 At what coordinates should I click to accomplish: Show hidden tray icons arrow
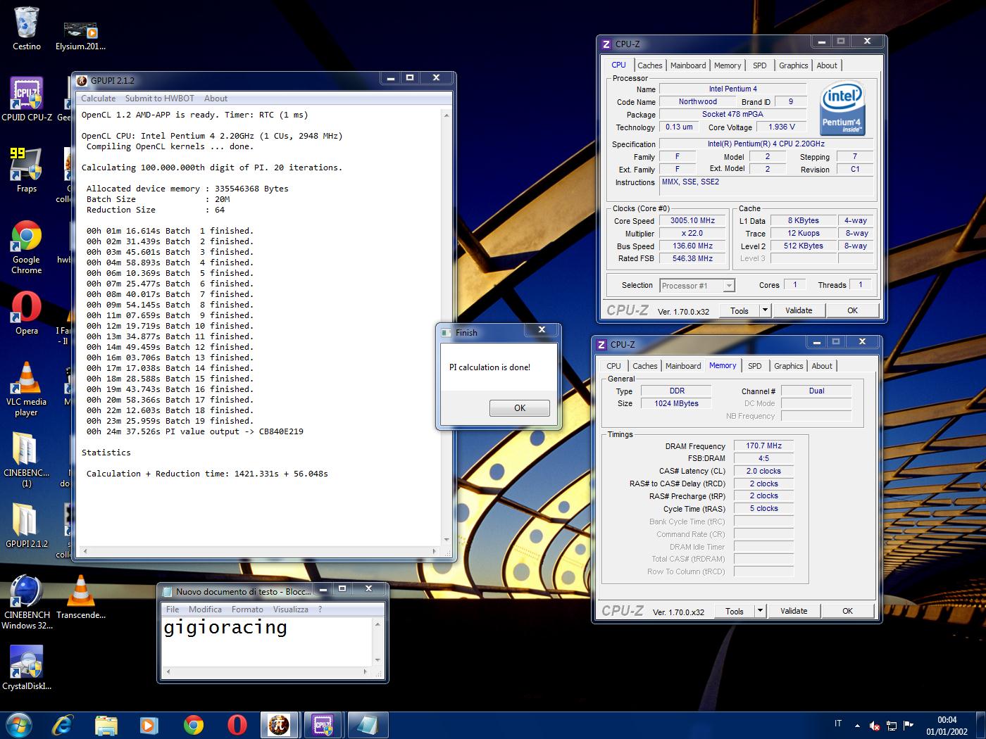(857, 725)
